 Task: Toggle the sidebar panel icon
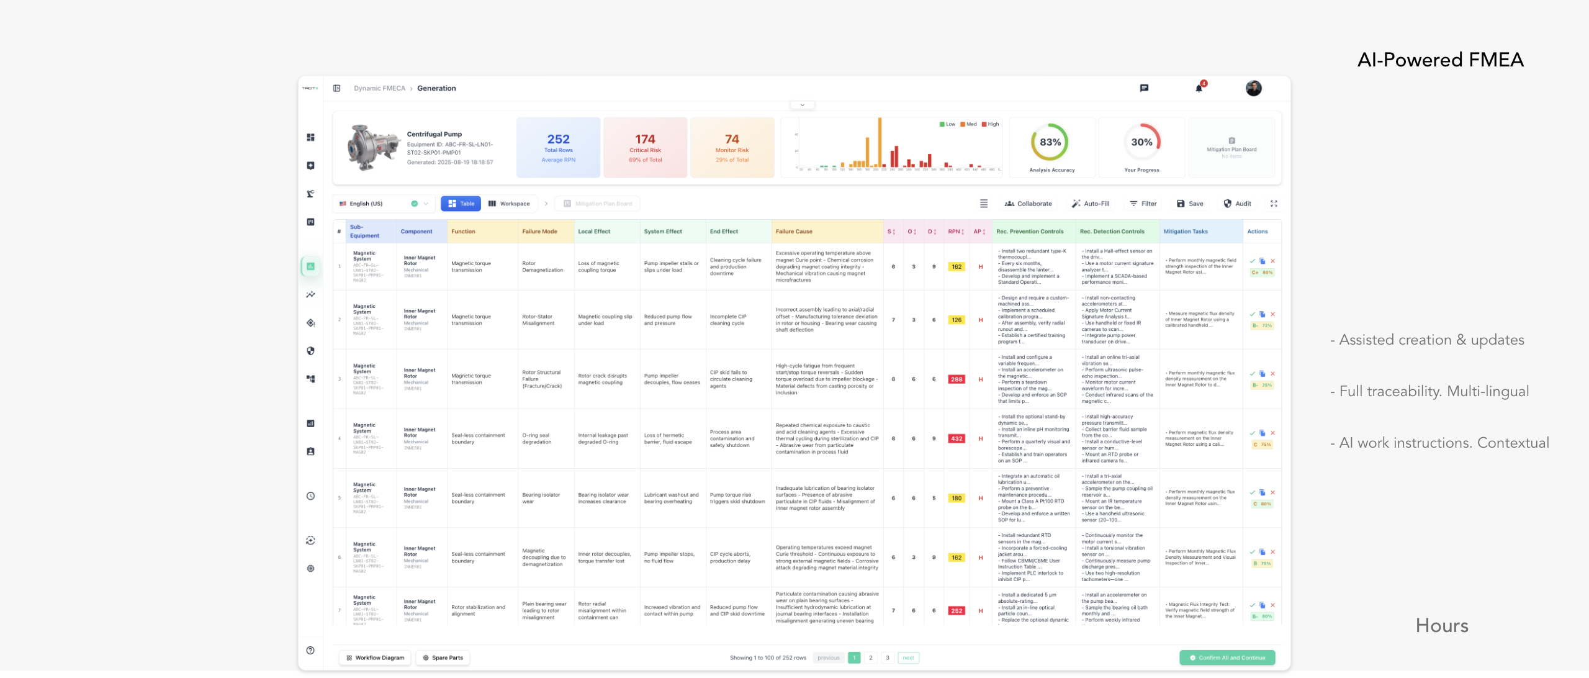point(336,88)
